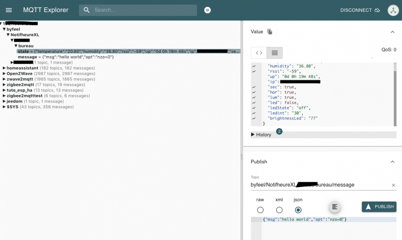Screen dimensions: 402x240
Task: Click the search magnifier icon
Action: (x=87, y=10)
